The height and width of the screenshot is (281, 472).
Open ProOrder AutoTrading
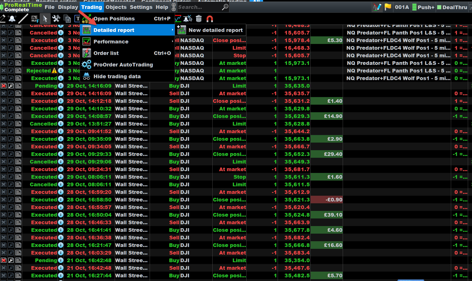pyautogui.click(x=128, y=65)
